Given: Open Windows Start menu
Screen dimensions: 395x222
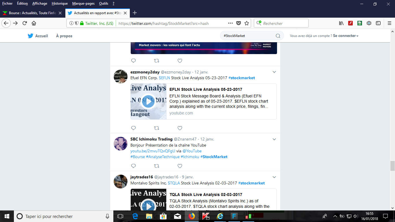Looking at the screenshot, I should point(7,216).
